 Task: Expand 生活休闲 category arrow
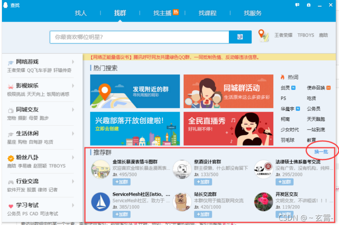click(x=73, y=133)
